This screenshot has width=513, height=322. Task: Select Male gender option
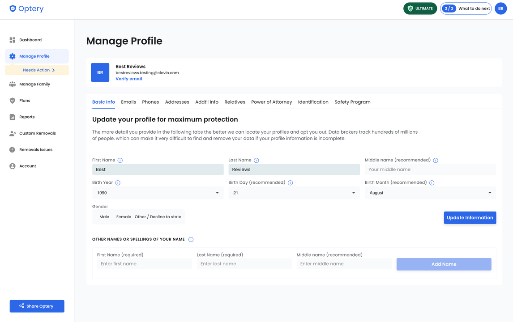pos(104,217)
